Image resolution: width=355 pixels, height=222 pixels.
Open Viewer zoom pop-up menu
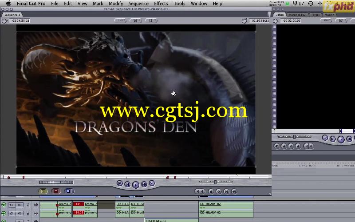326,20
